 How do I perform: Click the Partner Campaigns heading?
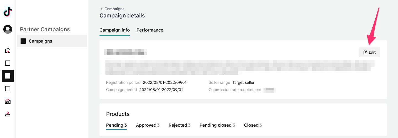tap(45, 29)
